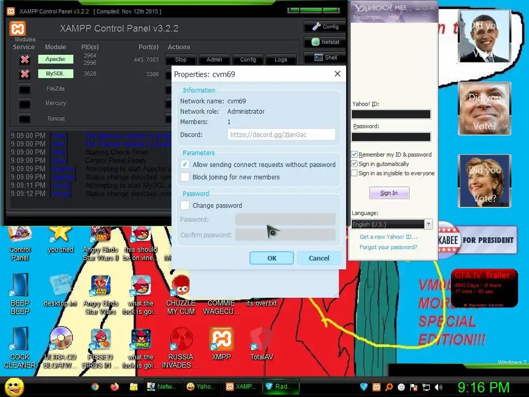Switch to XAMPP taskbar window

[x=242, y=387]
